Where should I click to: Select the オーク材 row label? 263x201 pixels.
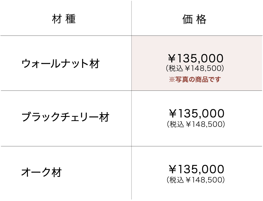41,172
